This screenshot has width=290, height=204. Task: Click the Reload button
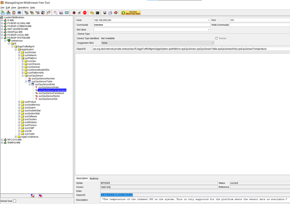220,38
